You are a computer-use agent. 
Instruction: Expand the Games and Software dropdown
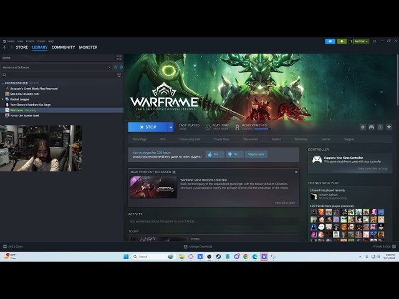point(57,67)
